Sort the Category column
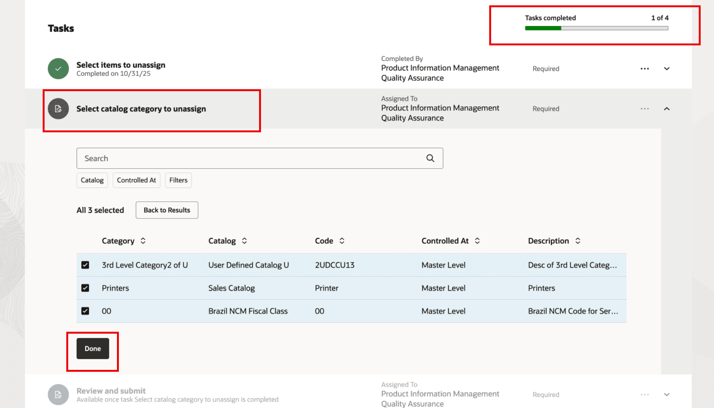 [143, 241]
